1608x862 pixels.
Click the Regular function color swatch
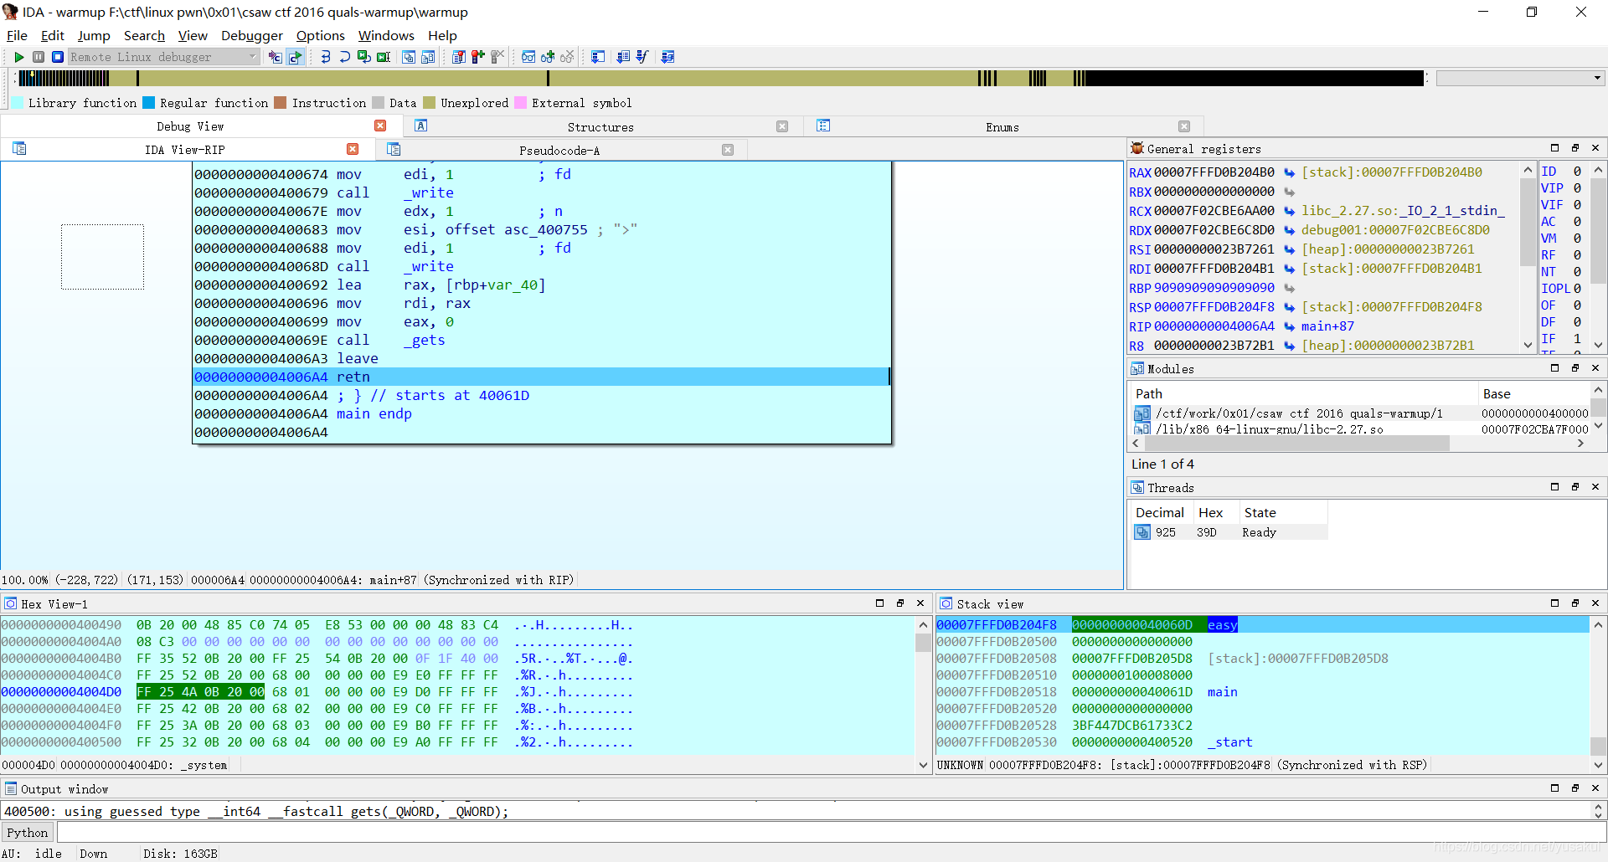point(149,103)
